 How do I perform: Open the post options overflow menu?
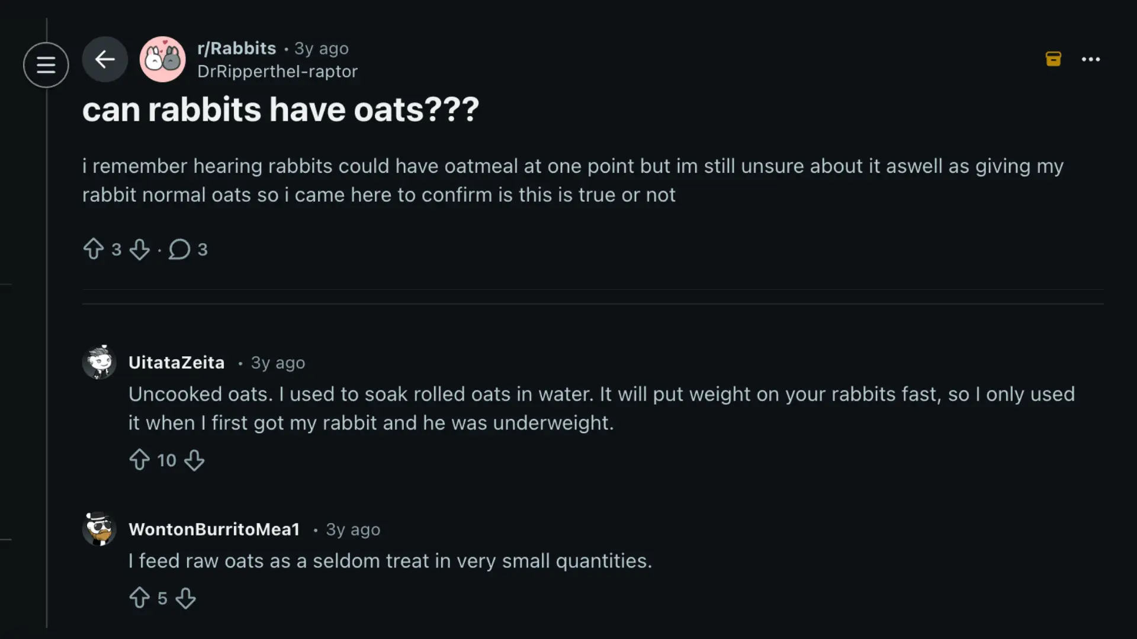pos(1091,59)
